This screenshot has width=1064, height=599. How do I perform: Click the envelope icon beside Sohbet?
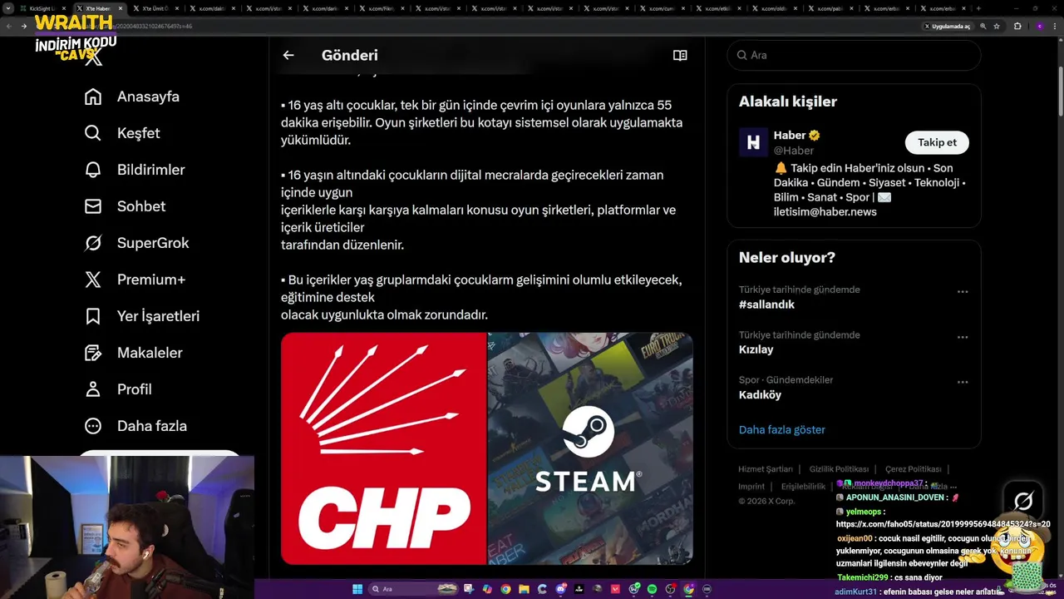point(93,206)
